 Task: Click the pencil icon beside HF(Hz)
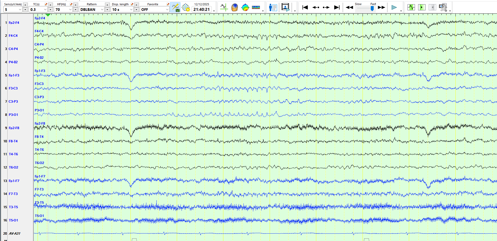click(71, 4)
